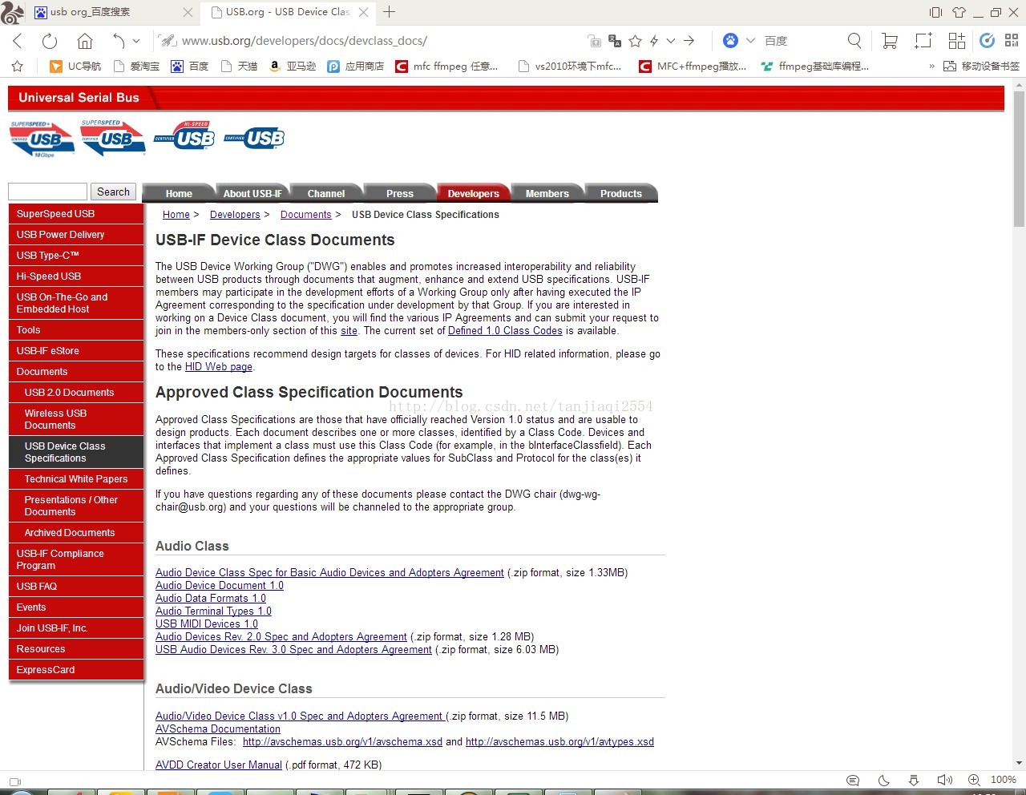
Task: Open the AVDD Creator User Manual link
Action: pos(219,765)
